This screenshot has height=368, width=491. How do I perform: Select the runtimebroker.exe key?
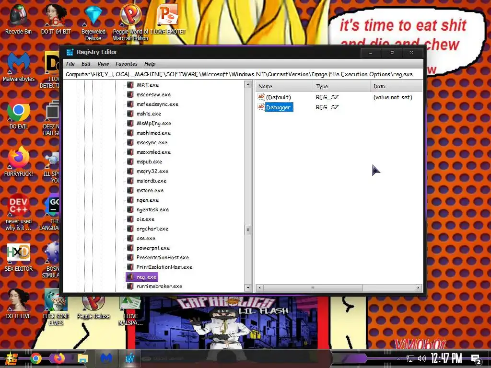point(159,287)
